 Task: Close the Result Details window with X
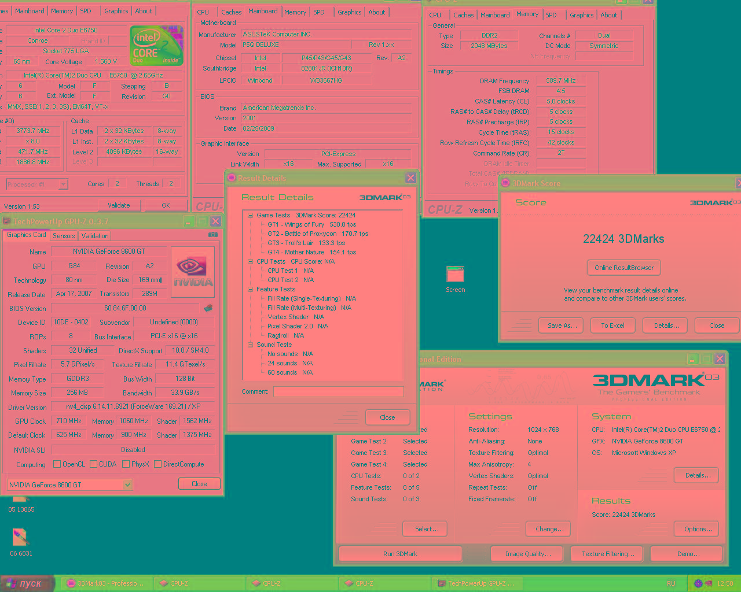click(410, 178)
